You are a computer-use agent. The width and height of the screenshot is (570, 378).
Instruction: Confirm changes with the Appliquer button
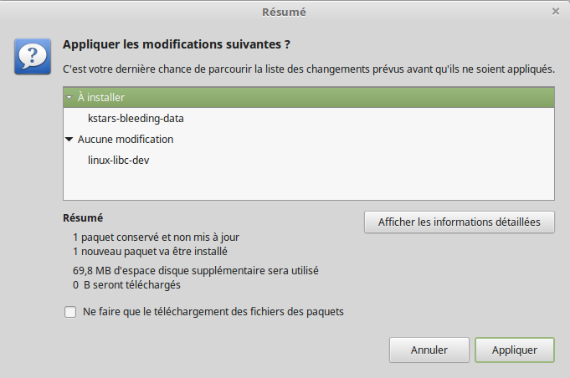click(514, 350)
